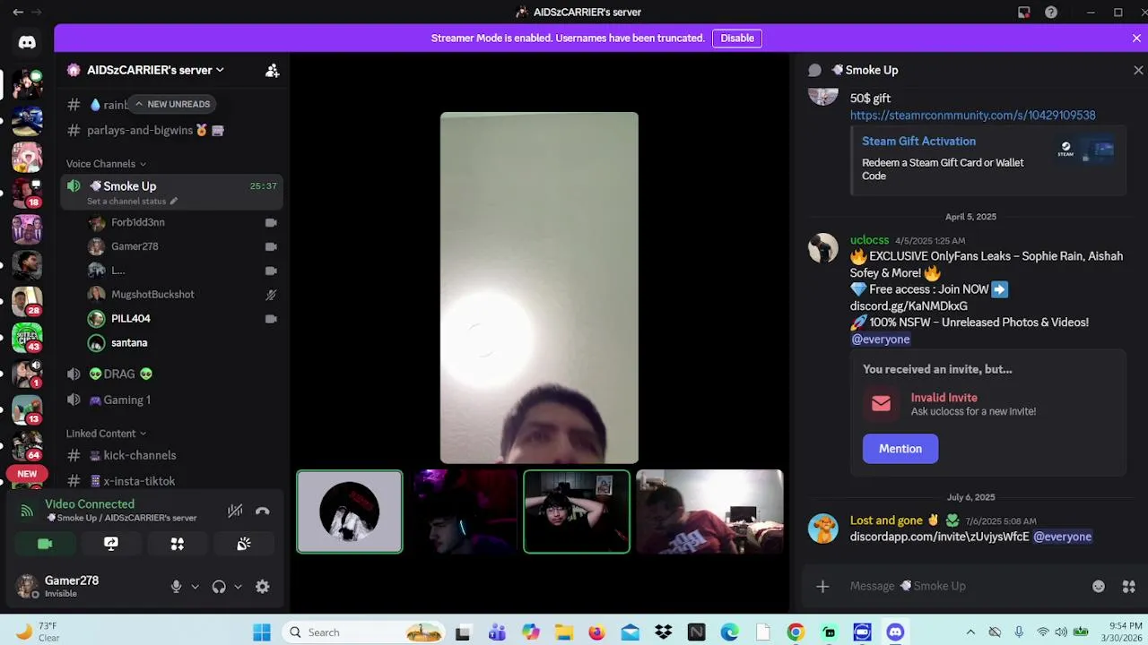Image resolution: width=1148 pixels, height=645 pixels.
Task: Click the Mention button
Action: (x=900, y=450)
